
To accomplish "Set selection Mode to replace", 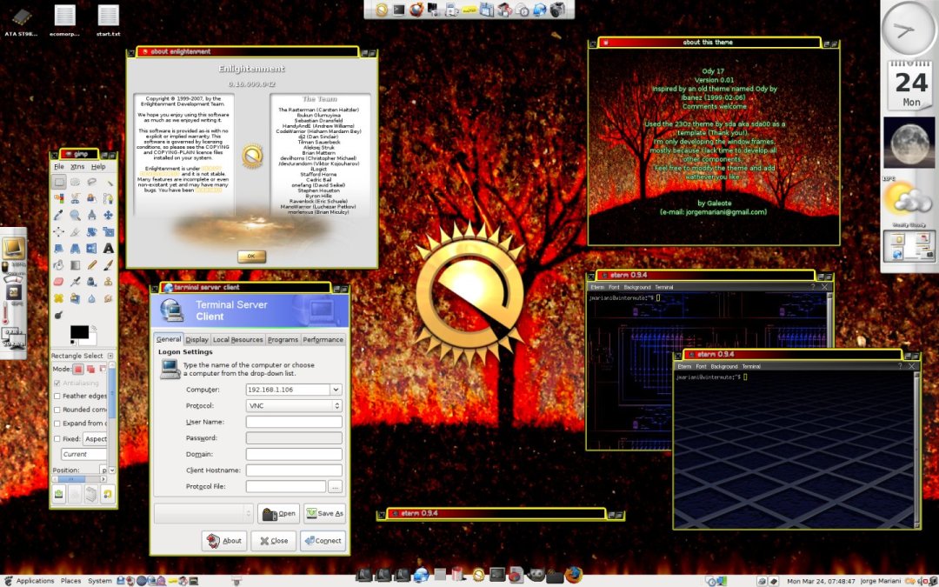I will click(x=78, y=369).
